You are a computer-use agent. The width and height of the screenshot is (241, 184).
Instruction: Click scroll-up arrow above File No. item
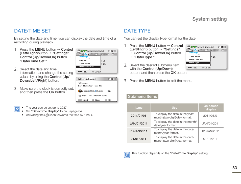(x=89, y=58)
